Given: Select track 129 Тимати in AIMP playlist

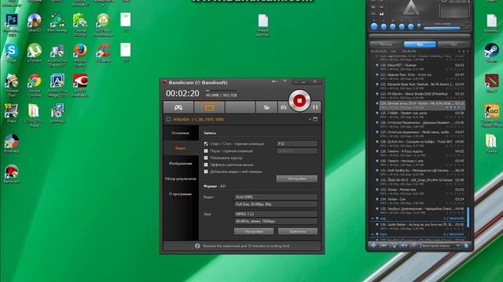Looking at the screenshot, I should pos(420,154).
